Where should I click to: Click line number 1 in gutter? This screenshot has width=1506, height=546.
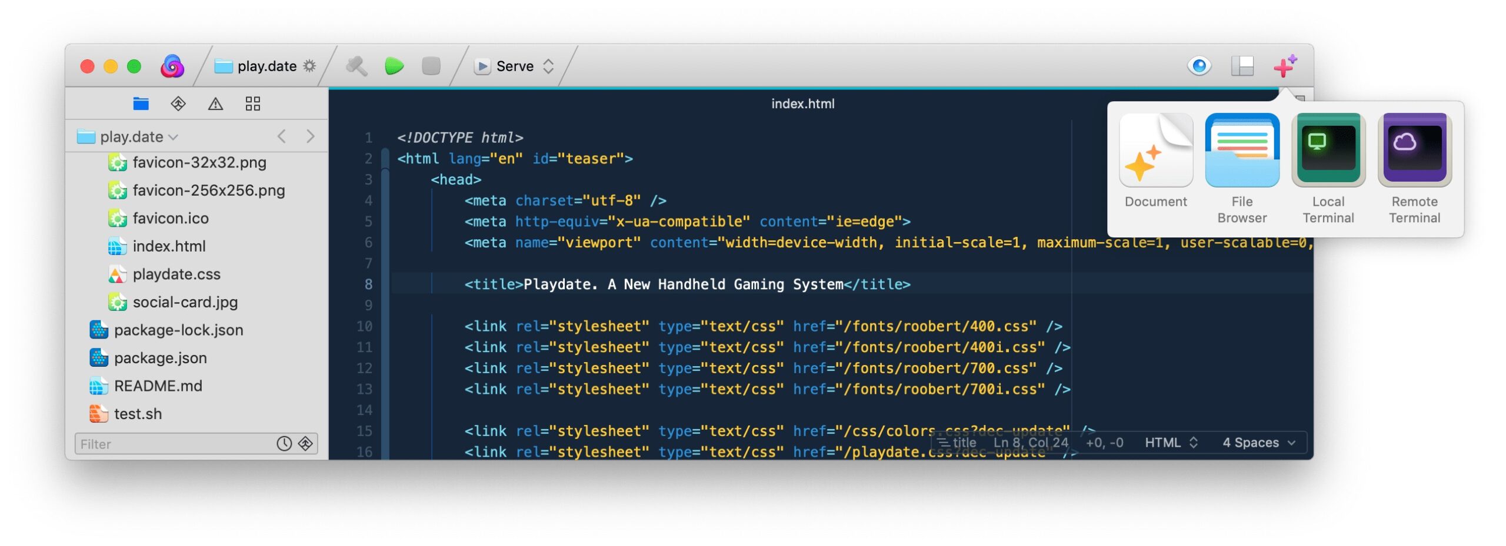point(368,138)
